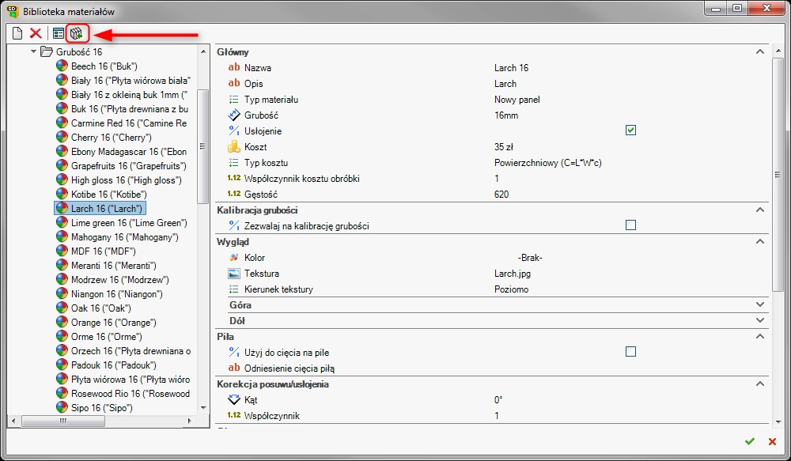This screenshot has width=791, height=461.
Task: Uncheck the Usłojenie checkbox
Action: click(630, 130)
